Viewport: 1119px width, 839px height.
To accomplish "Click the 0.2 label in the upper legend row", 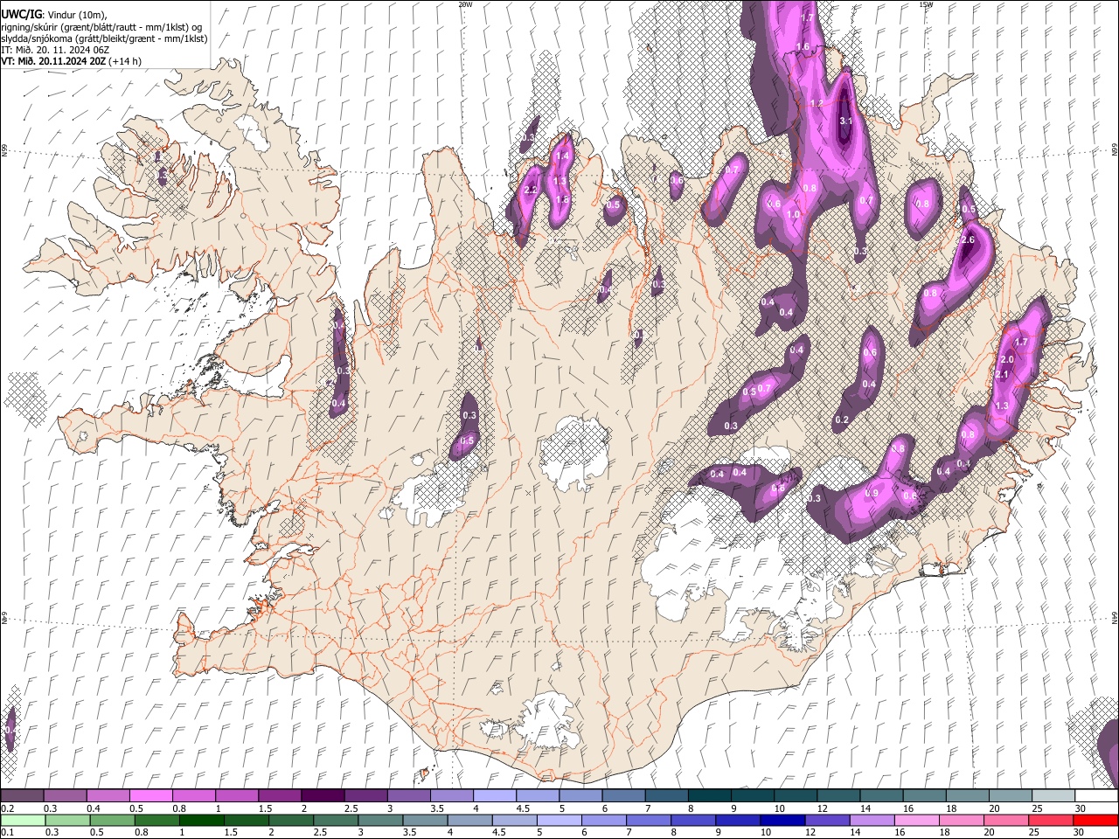I will click(7, 808).
